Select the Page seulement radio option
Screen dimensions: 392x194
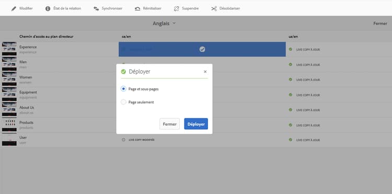123,102
